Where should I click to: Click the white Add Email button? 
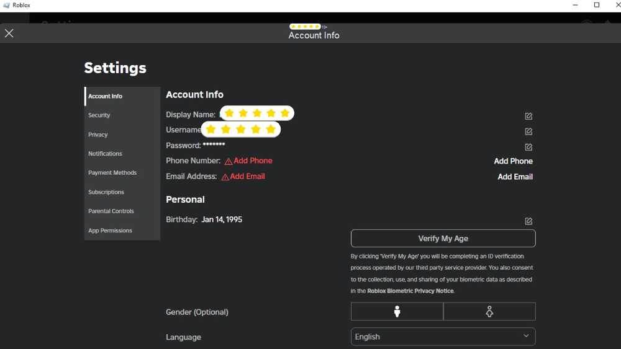point(515,177)
